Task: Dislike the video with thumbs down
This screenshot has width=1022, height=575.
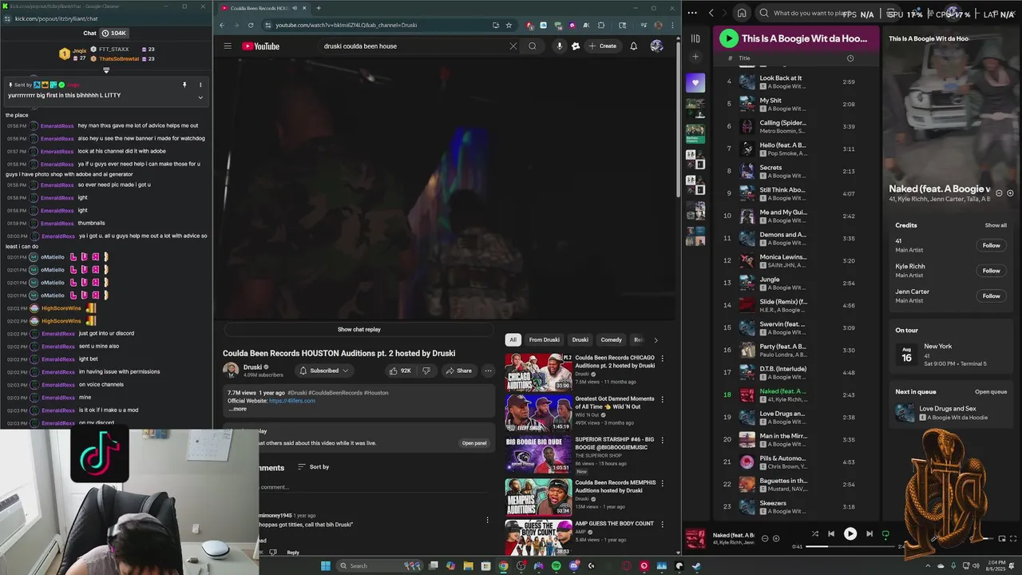Action: [x=426, y=371]
